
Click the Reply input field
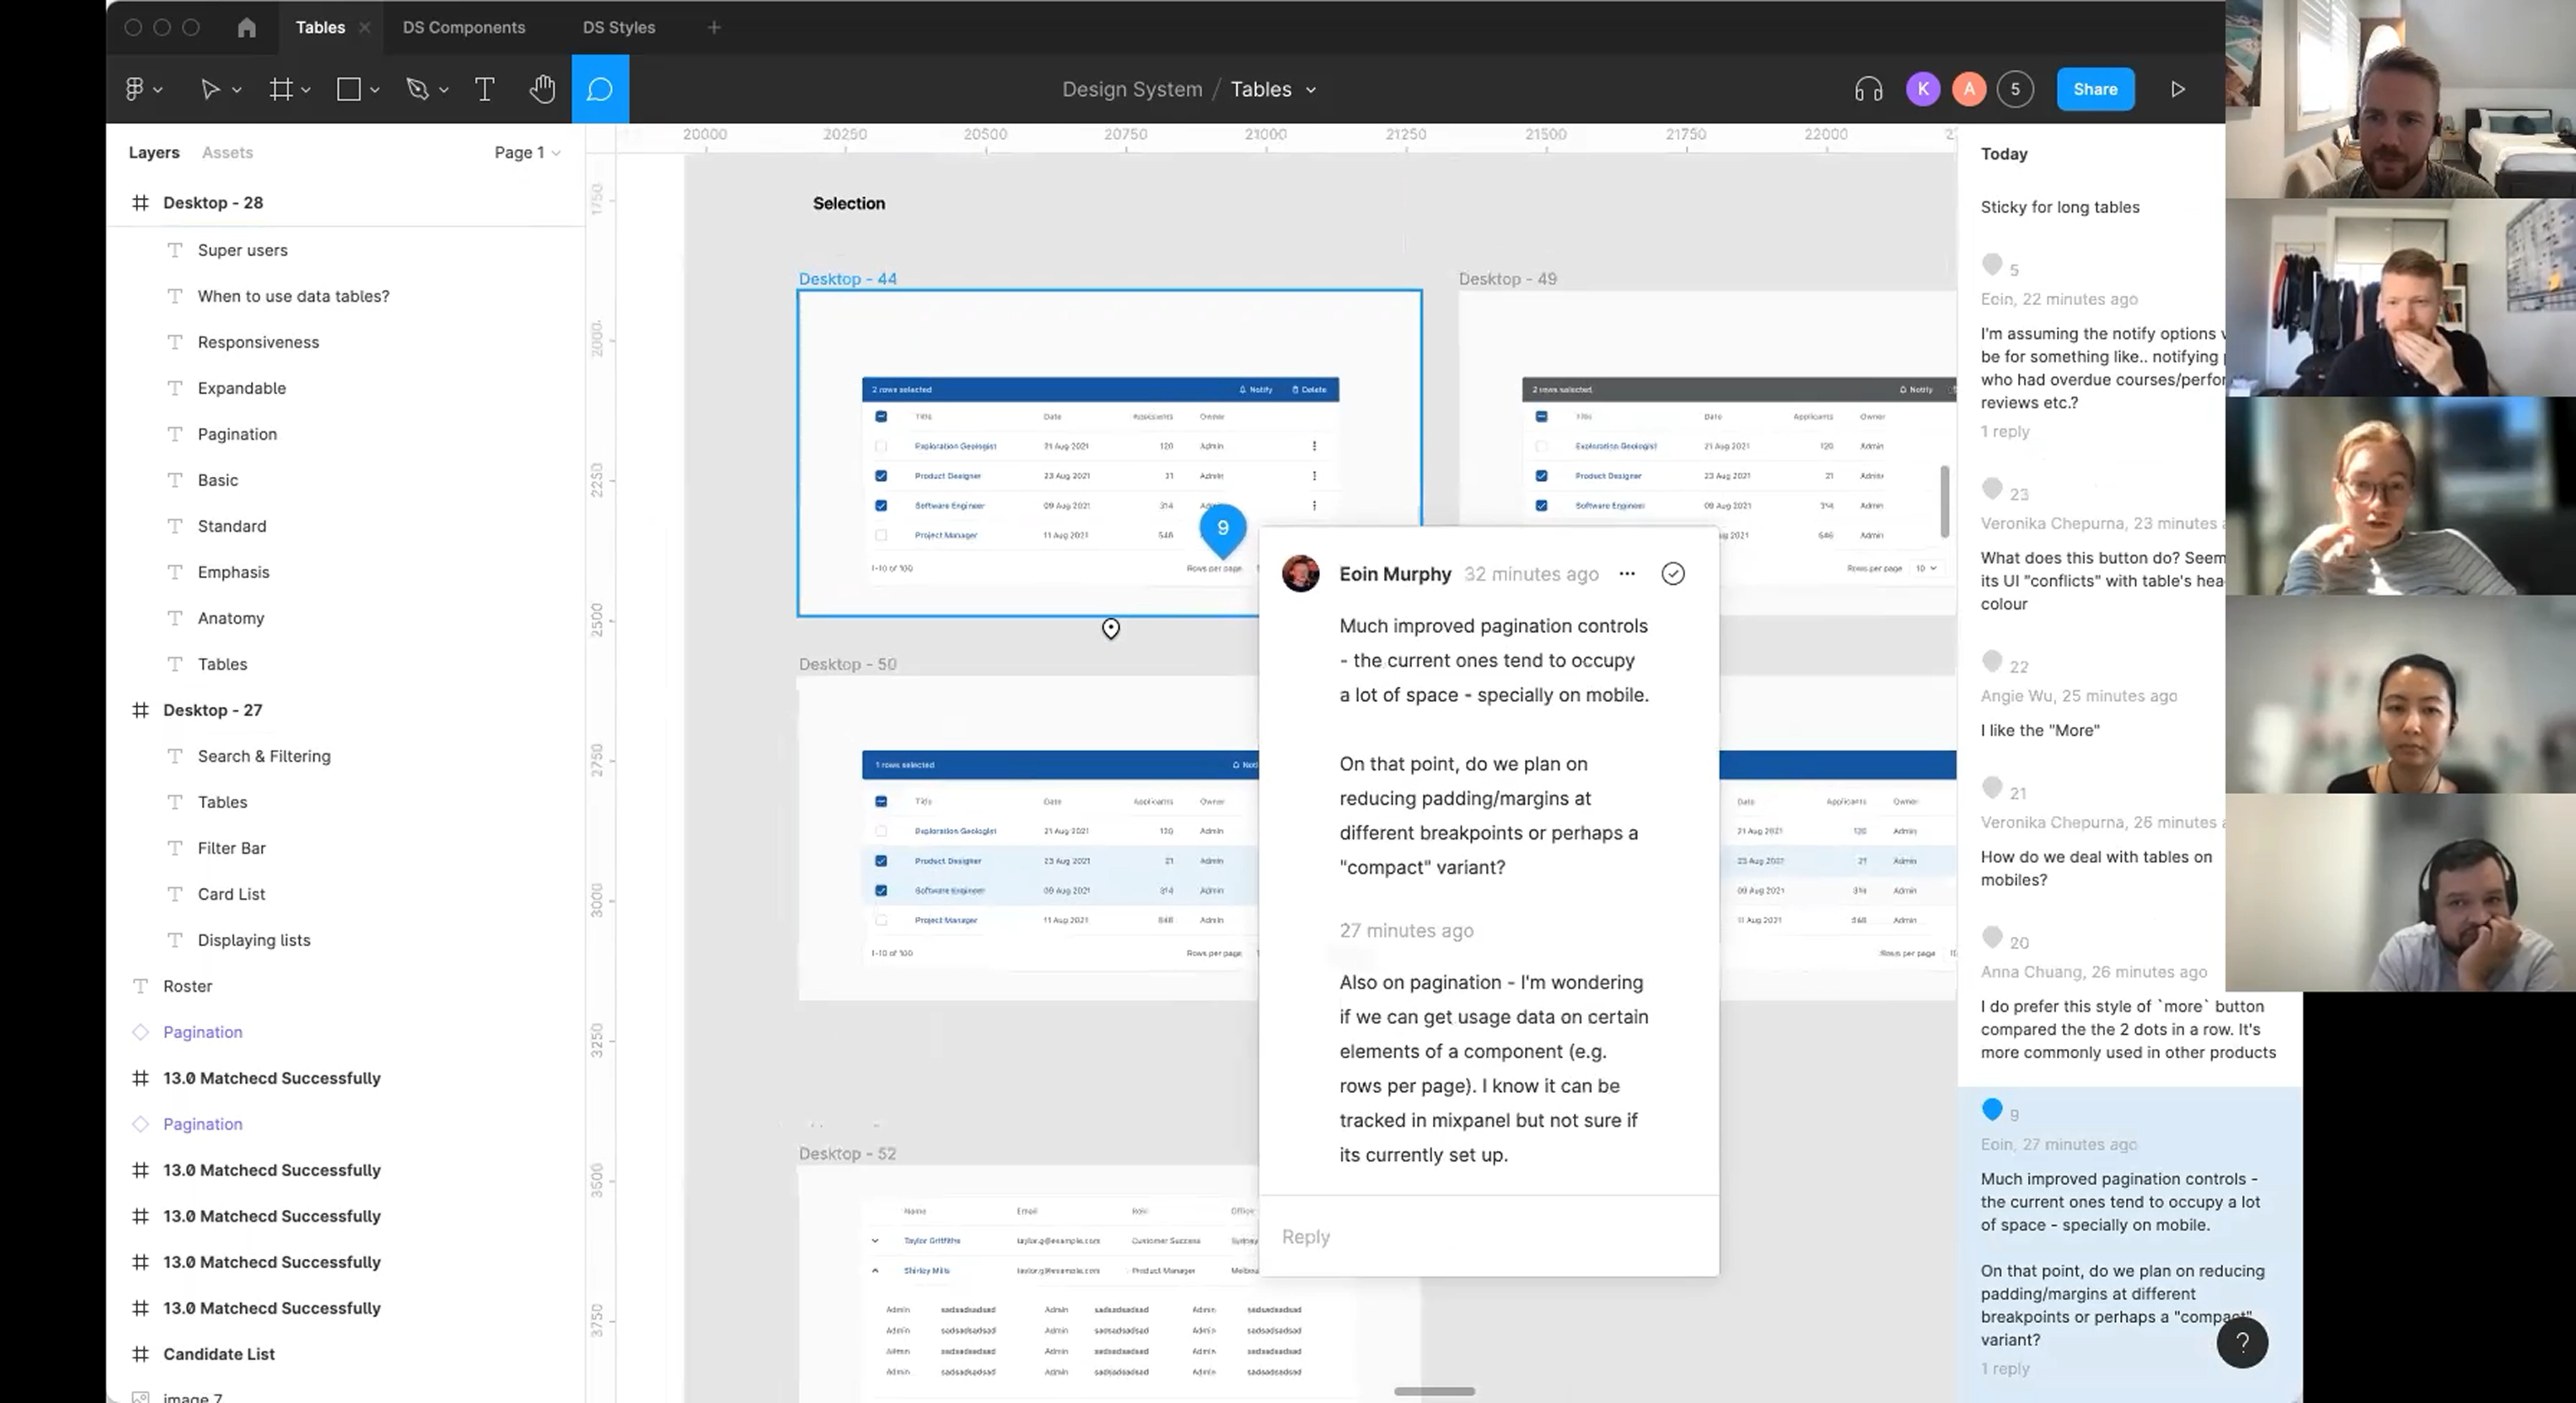pyautogui.click(x=1489, y=1236)
